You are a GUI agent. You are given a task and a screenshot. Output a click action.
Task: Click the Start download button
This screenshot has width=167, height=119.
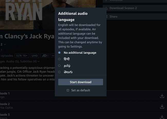[x=81, y=82]
